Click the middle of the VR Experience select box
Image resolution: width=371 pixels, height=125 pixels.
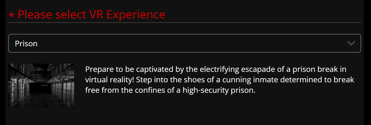(184, 43)
